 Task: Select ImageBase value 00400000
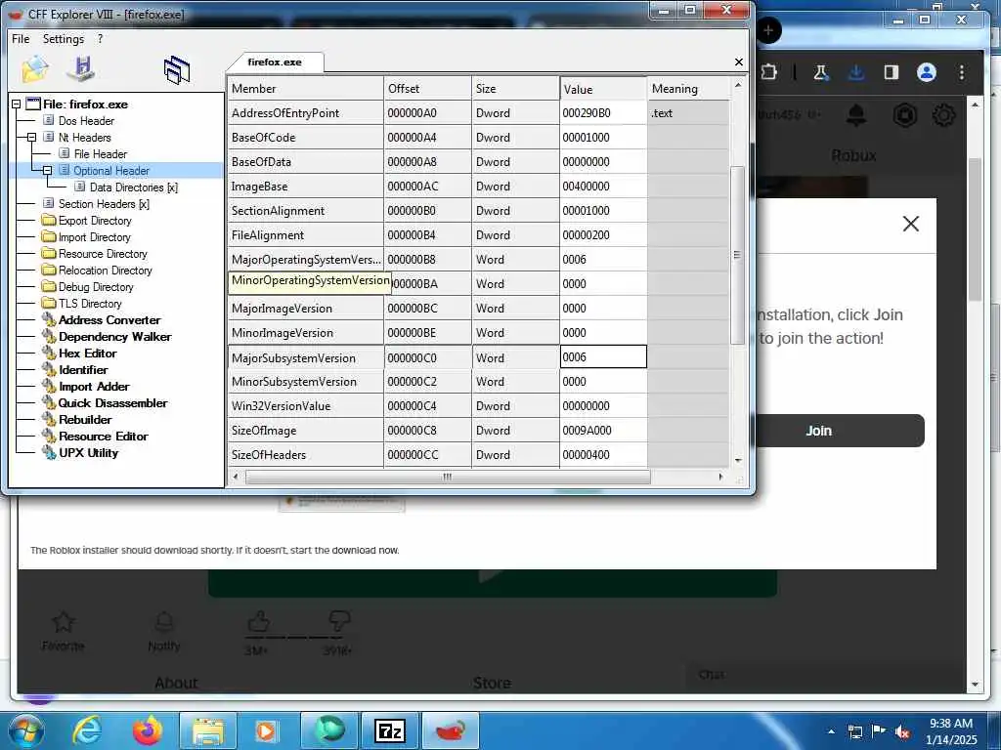[603, 187]
